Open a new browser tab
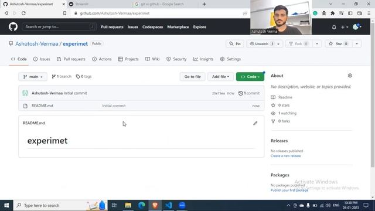The width and height of the screenshot is (375, 211). [x=204, y=4]
